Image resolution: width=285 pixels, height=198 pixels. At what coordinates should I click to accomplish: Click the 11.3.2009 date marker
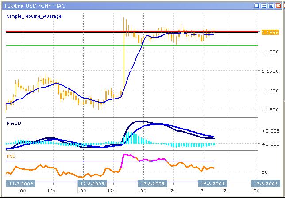click(x=19, y=183)
